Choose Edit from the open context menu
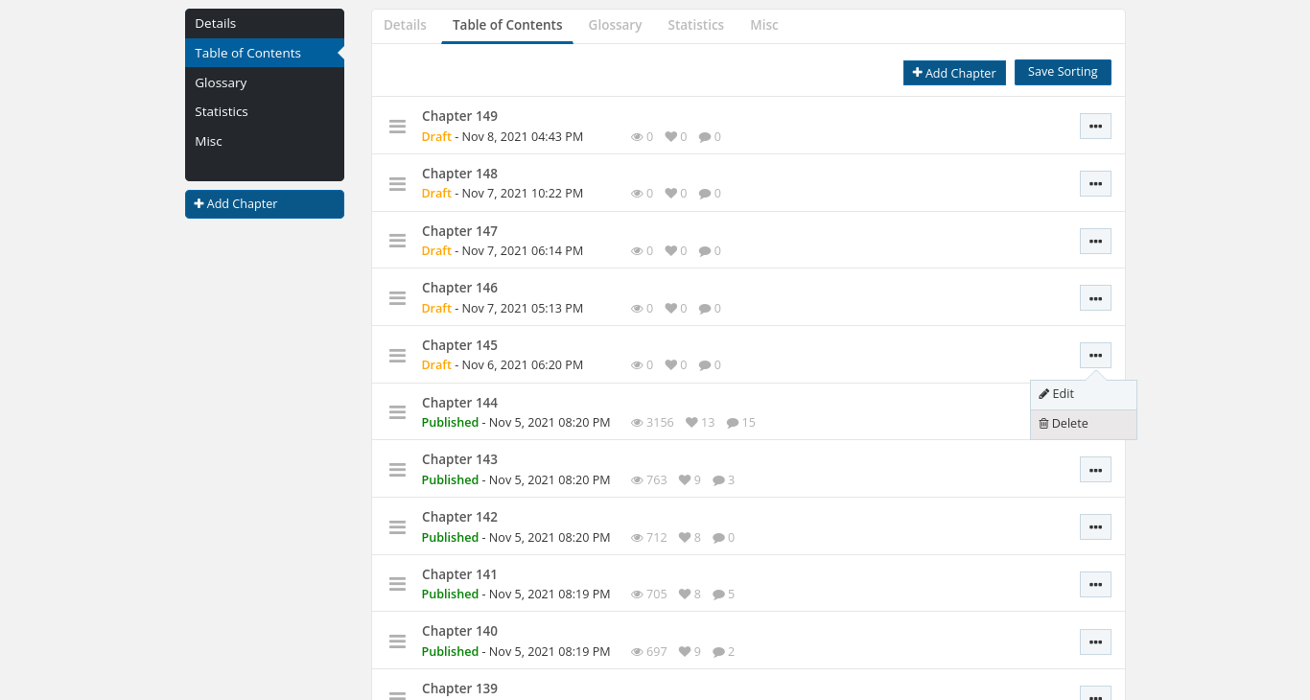This screenshot has height=700, width=1310. [1063, 393]
